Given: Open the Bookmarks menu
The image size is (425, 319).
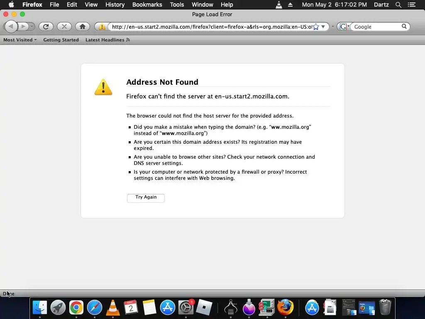Looking at the screenshot, I should (147, 5).
